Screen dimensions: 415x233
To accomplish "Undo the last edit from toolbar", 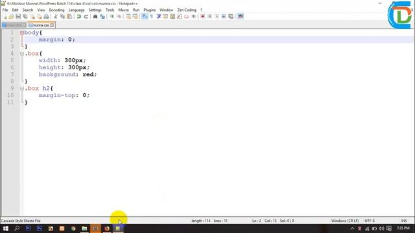I will coord(79,17).
